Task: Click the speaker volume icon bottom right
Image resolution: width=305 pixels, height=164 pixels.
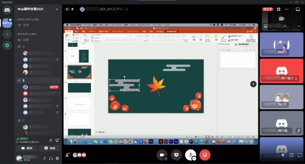Action: click(x=283, y=155)
